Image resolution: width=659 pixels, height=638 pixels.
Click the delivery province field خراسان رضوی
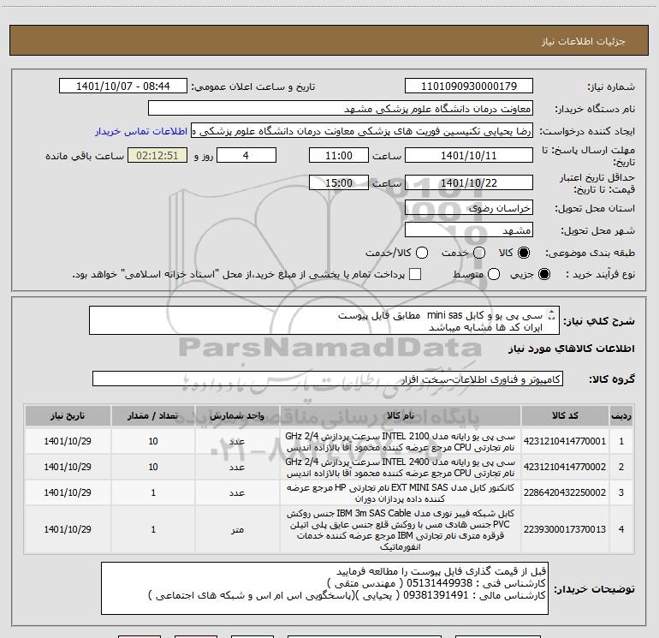(x=469, y=208)
